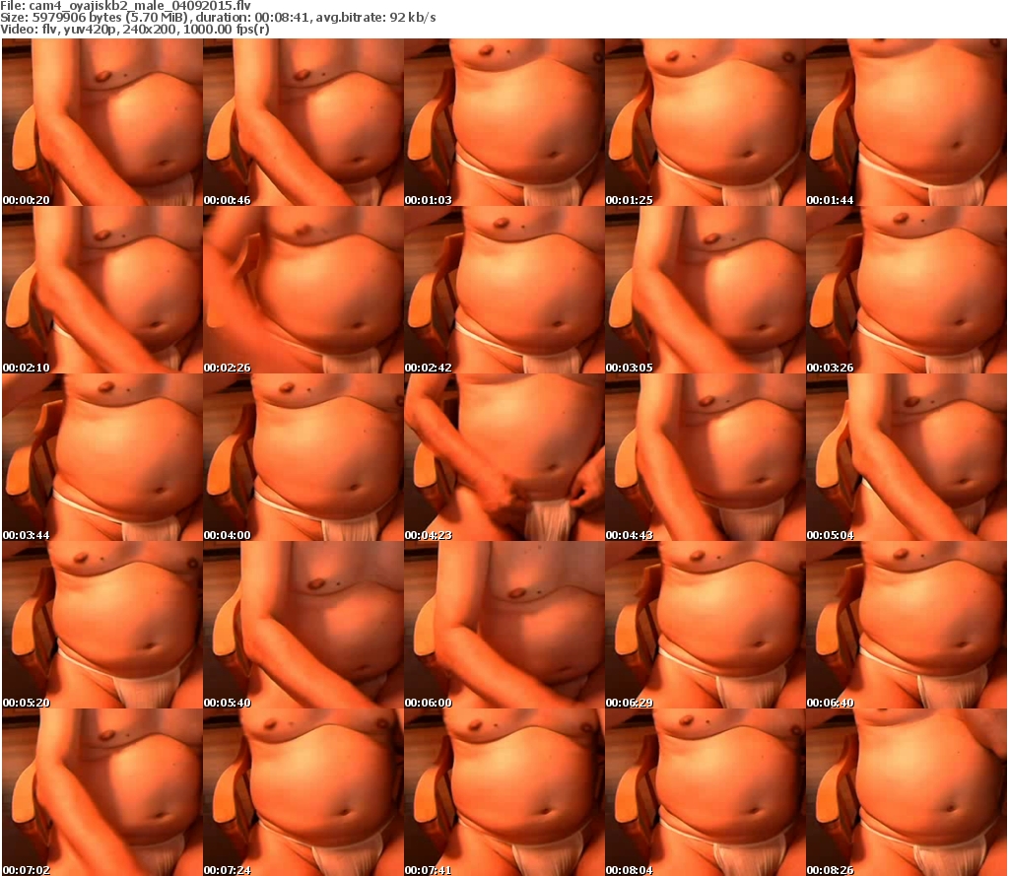
Task: Open the frame at timestamp 00:03:26
Action: 907,290
